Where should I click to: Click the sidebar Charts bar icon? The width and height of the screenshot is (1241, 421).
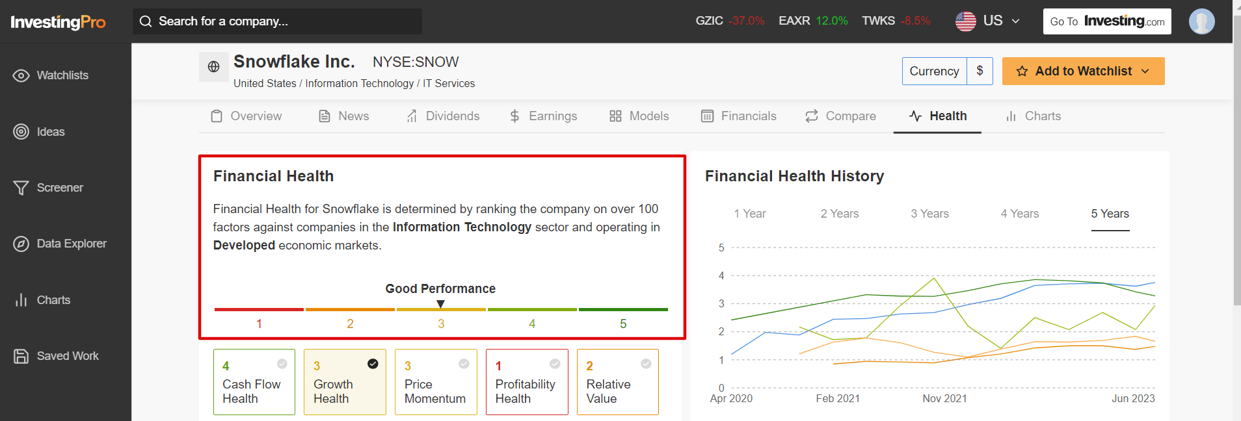21,300
